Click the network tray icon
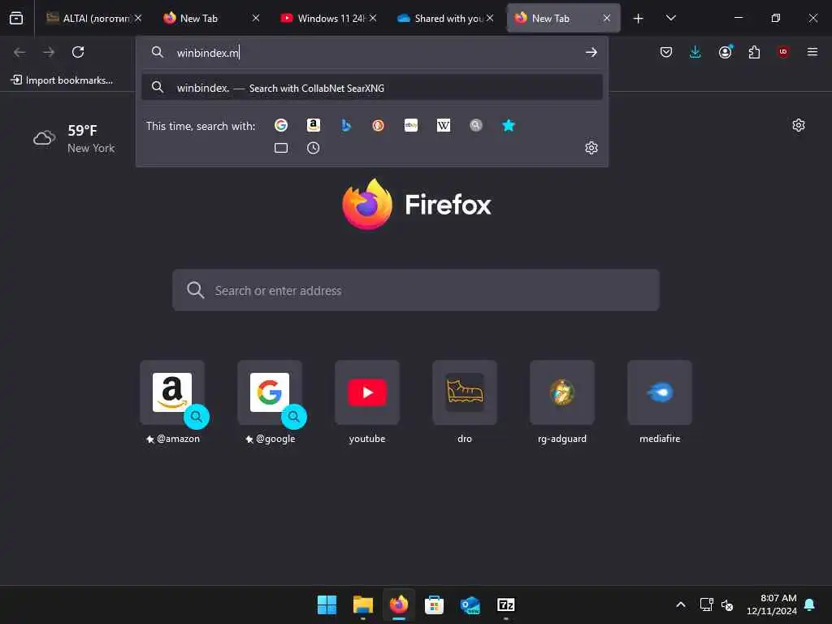The width and height of the screenshot is (832, 624). (706, 604)
